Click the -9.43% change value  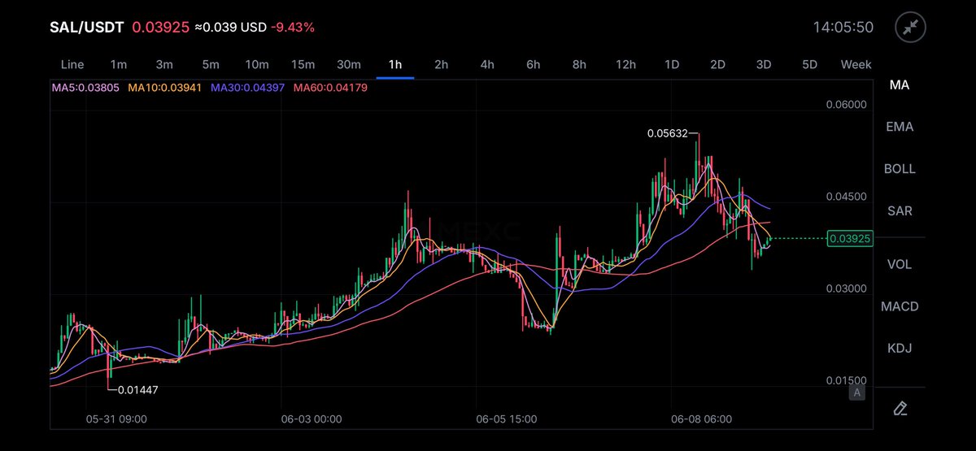pos(294,28)
